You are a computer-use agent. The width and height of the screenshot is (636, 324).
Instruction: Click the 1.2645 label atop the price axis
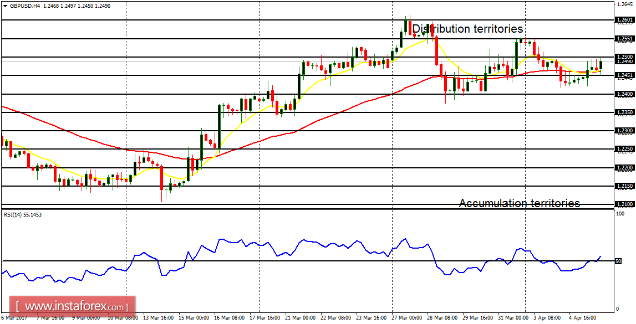(625, 5)
